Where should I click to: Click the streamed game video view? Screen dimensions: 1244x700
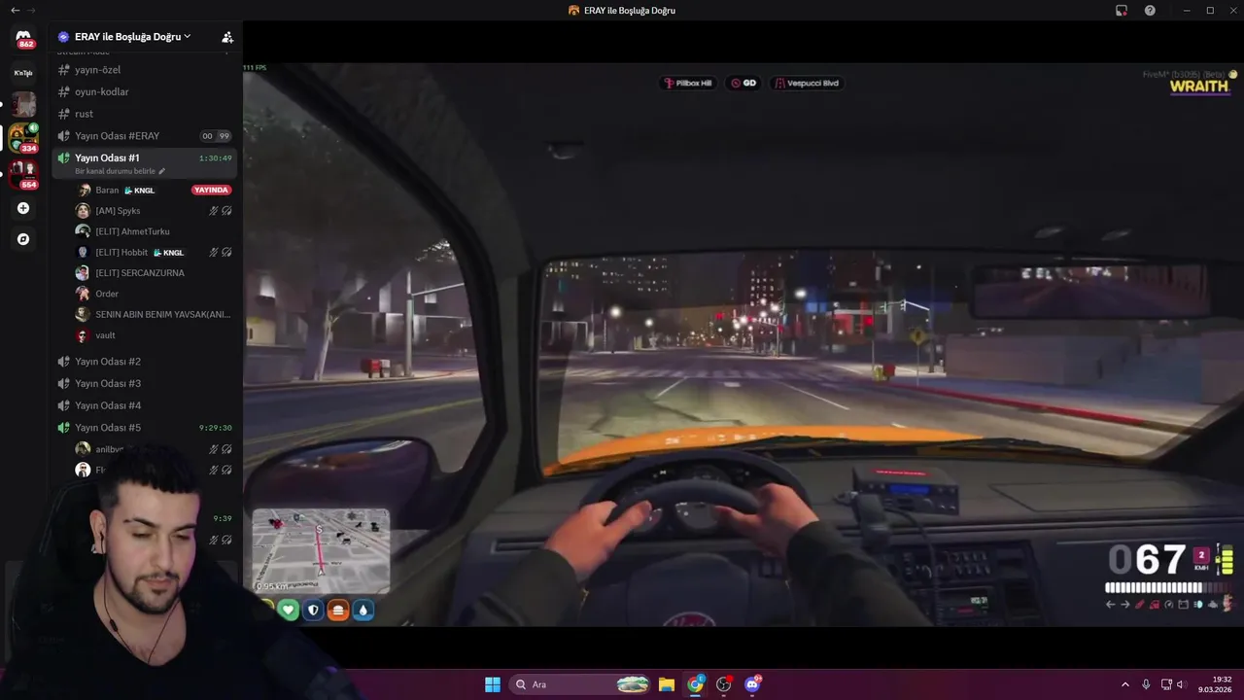click(x=743, y=345)
